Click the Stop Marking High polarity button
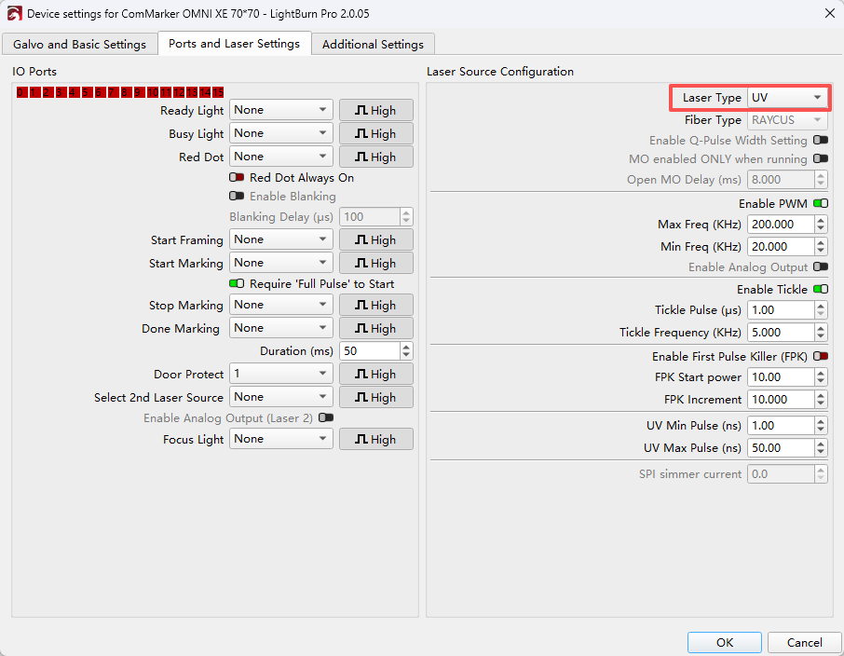Screen dimensions: 844x656 pos(375,306)
